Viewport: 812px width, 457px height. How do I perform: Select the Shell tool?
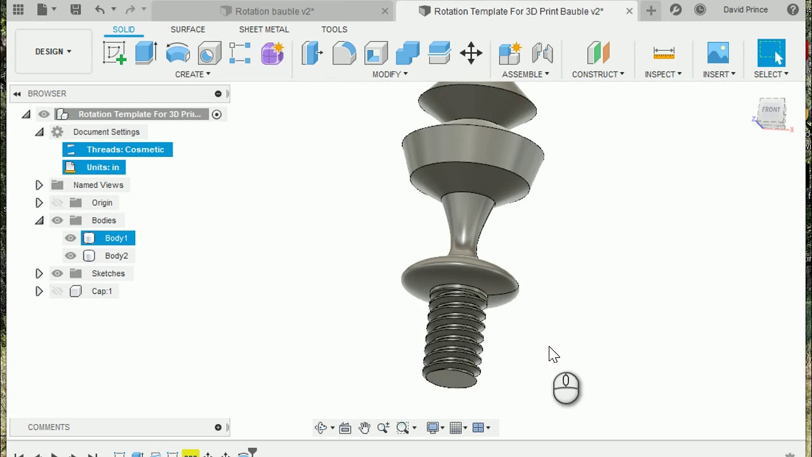coord(376,53)
